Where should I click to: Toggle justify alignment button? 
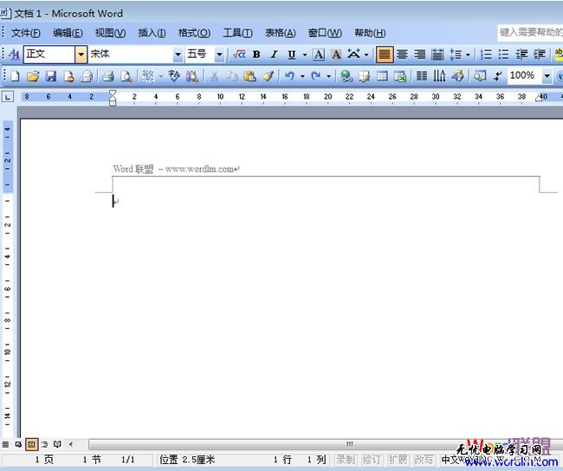pyautogui.click(x=385, y=55)
